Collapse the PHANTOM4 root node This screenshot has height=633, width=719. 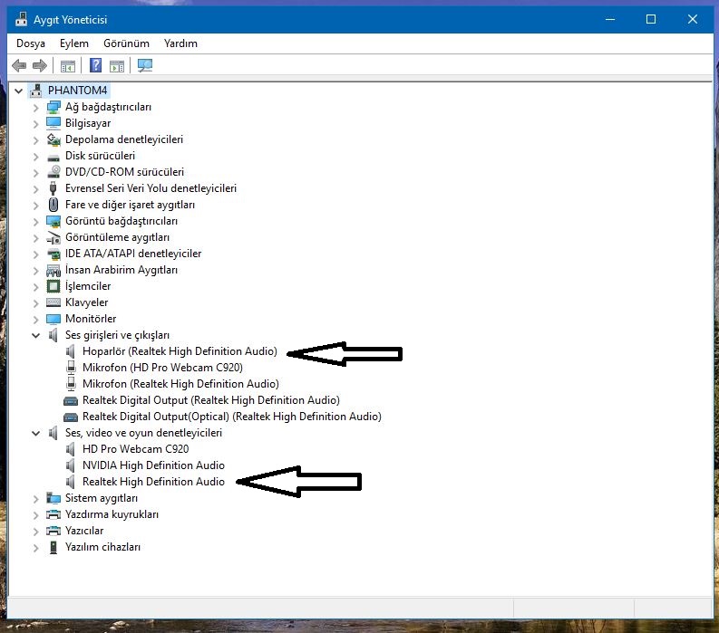click(18, 91)
